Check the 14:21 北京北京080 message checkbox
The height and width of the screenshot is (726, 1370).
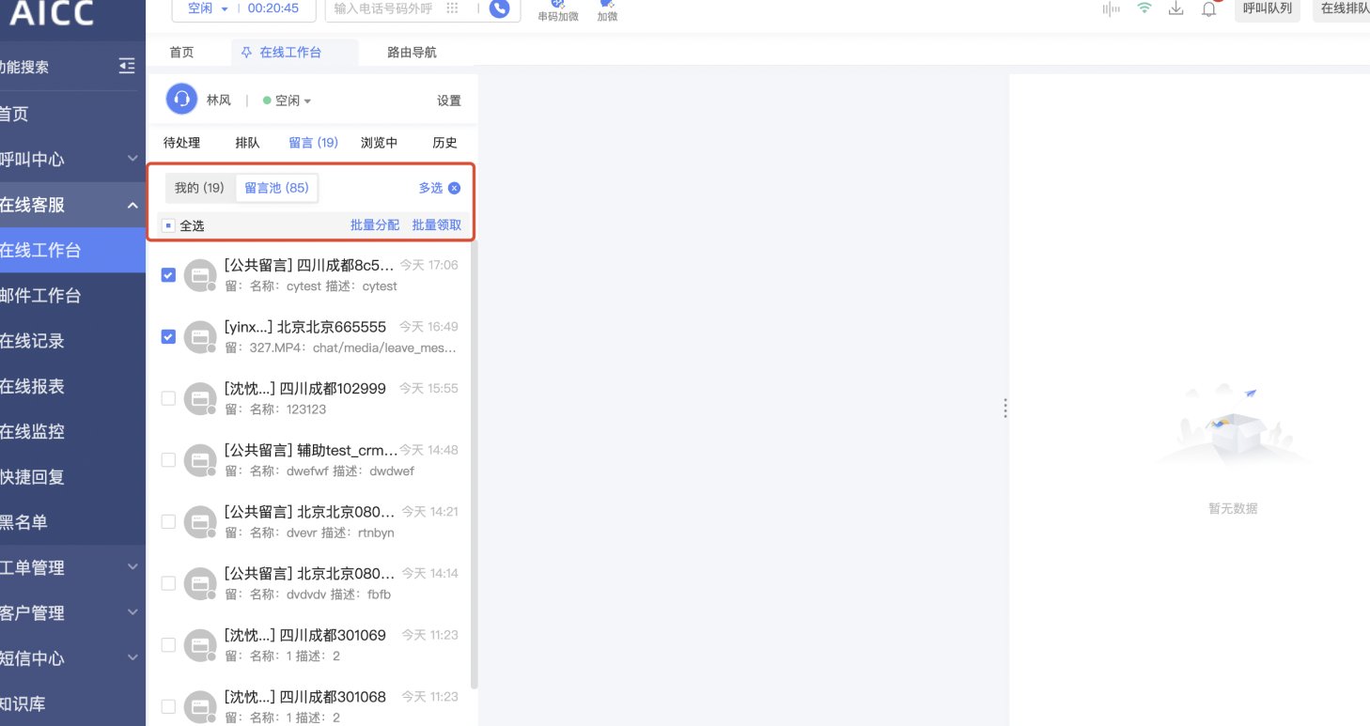tap(168, 521)
